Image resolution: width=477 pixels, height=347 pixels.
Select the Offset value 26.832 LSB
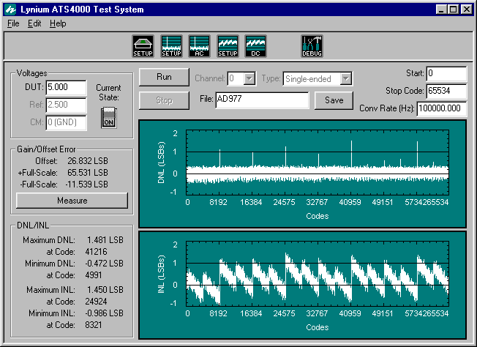88,161
